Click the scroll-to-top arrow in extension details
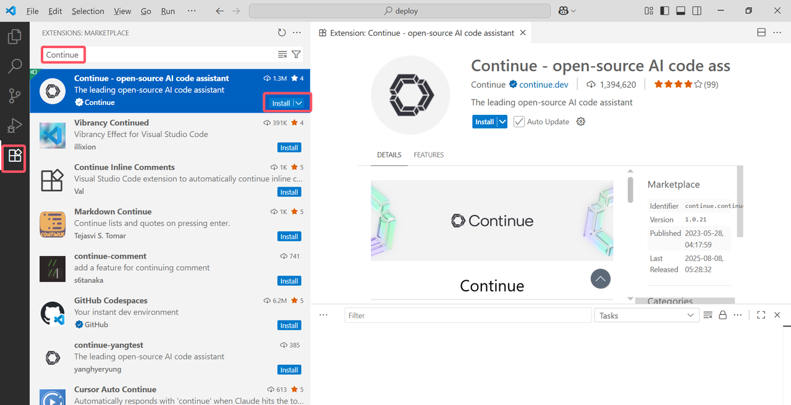Screen dimensions: 791x405 click(x=601, y=279)
